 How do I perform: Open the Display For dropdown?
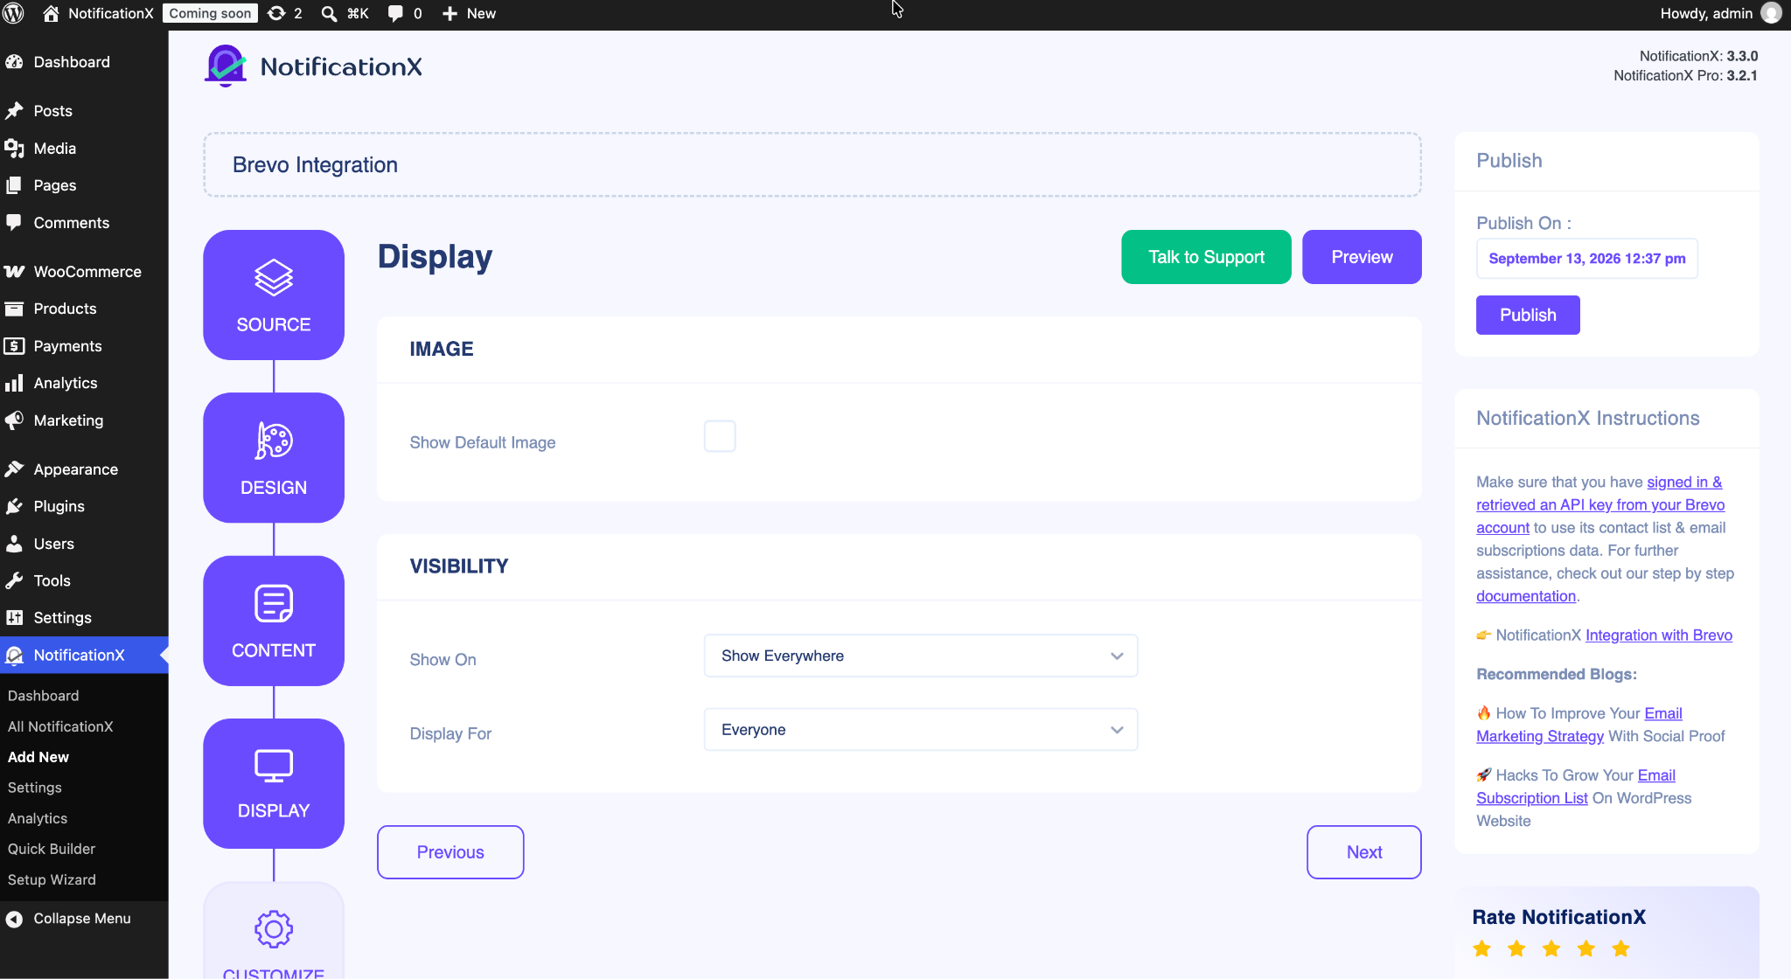921,730
